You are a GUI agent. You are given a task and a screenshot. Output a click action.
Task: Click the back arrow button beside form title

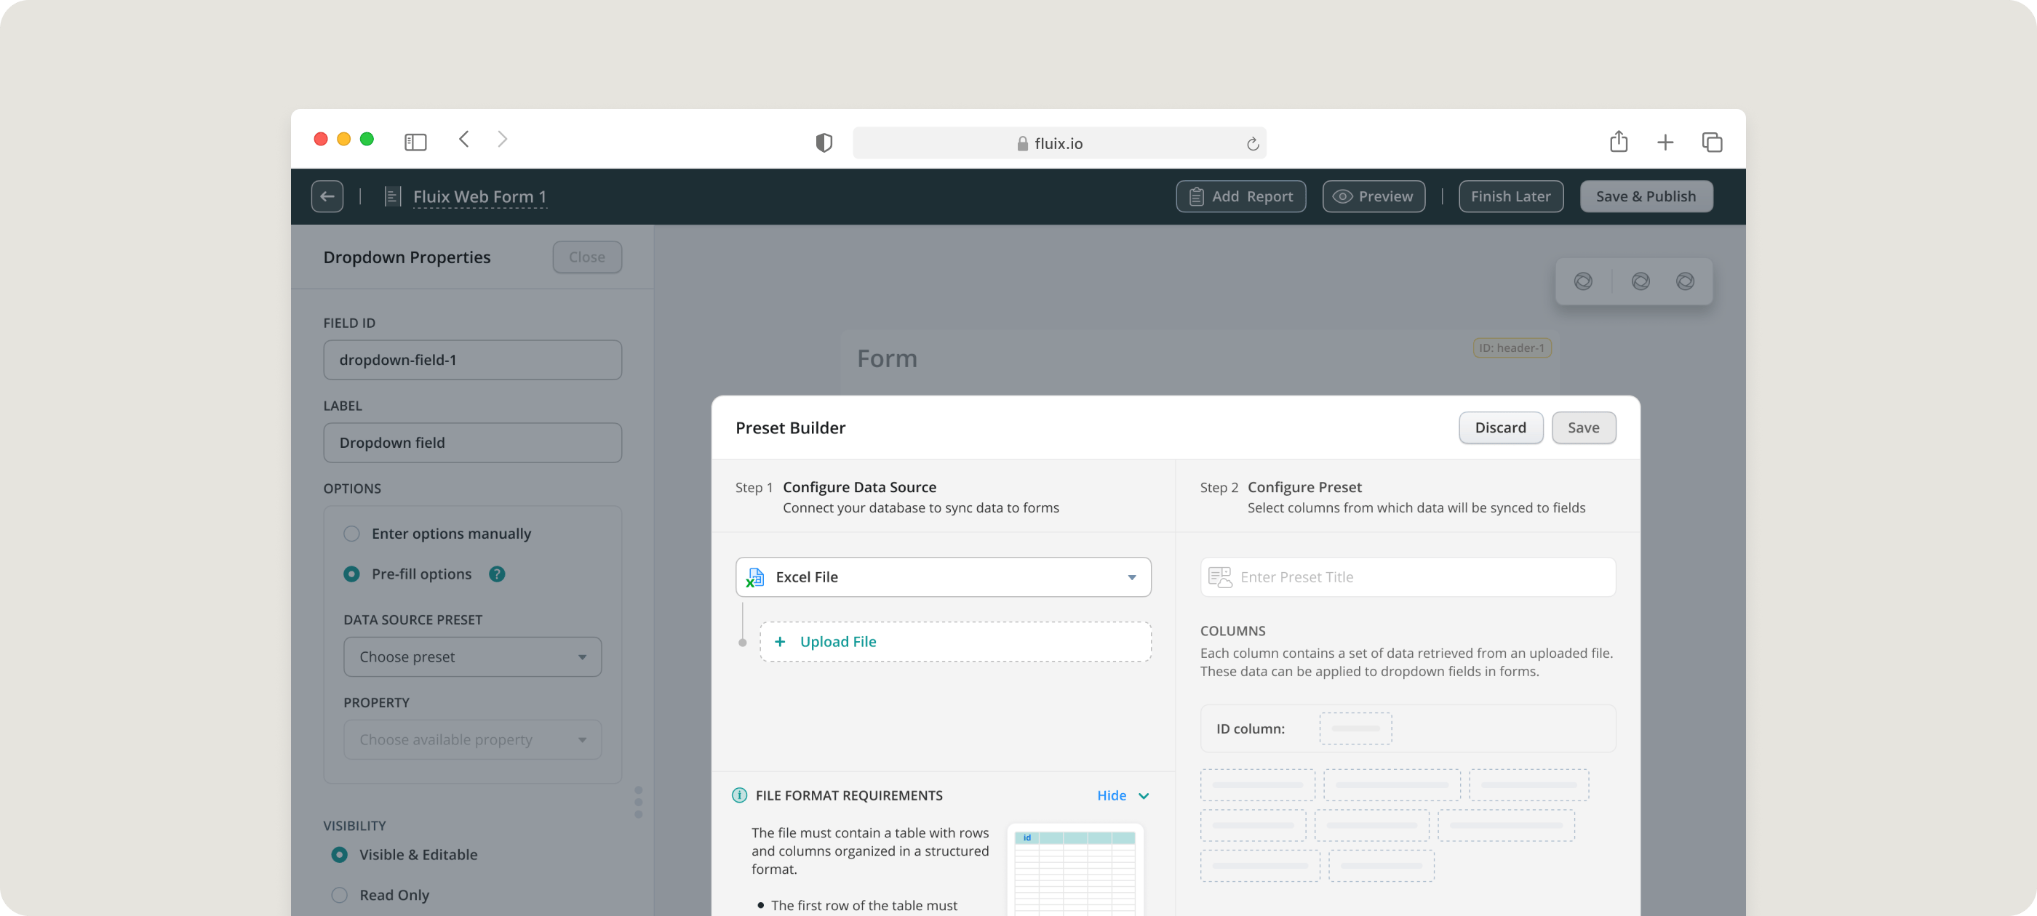pyautogui.click(x=327, y=196)
